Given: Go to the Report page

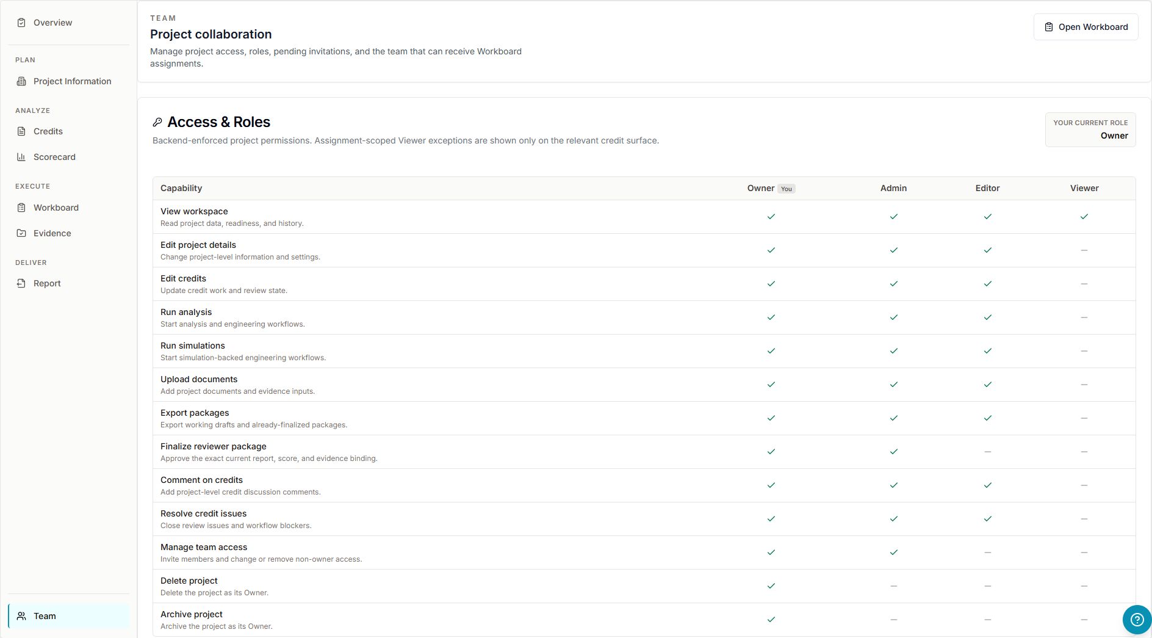Looking at the screenshot, I should click(69, 283).
